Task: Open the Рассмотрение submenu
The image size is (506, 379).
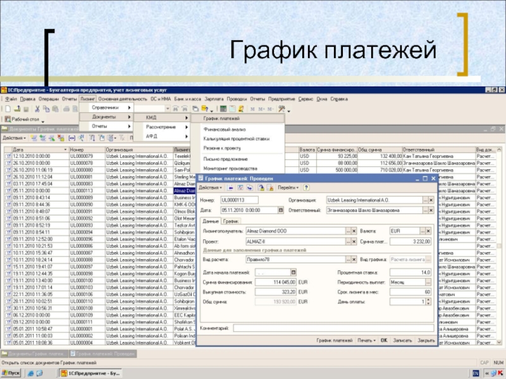Action: (x=162, y=127)
